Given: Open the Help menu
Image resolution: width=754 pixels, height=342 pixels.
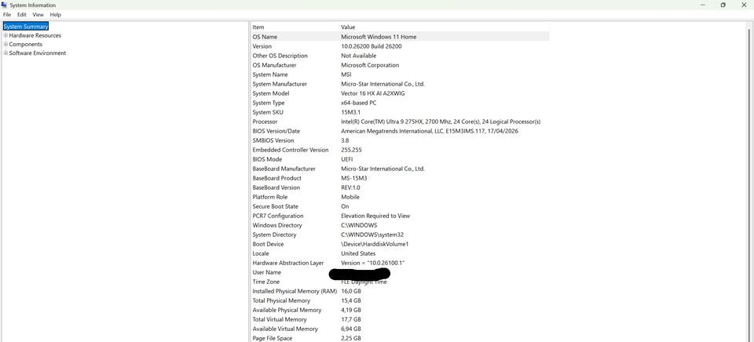Looking at the screenshot, I should 55,15.
